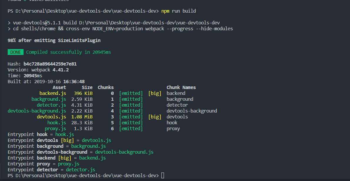Click the [big] tag in devtools.js row

coord(155,117)
